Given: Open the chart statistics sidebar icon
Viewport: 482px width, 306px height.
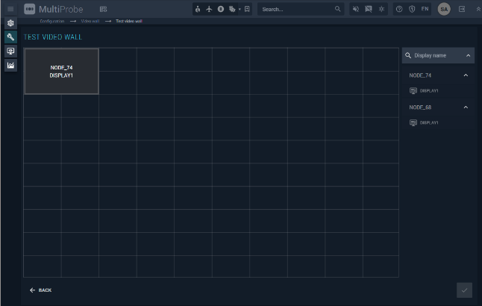Looking at the screenshot, I should [x=10, y=66].
